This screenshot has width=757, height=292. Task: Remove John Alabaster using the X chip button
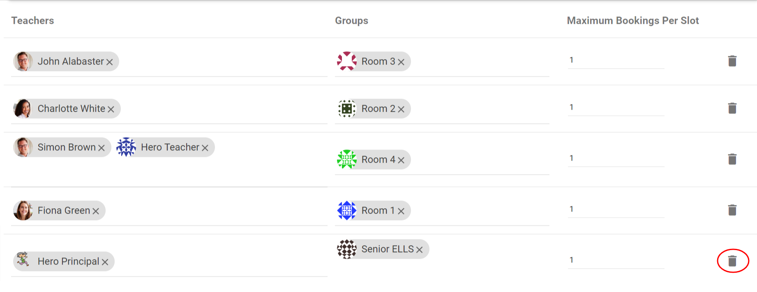[x=110, y=62]
